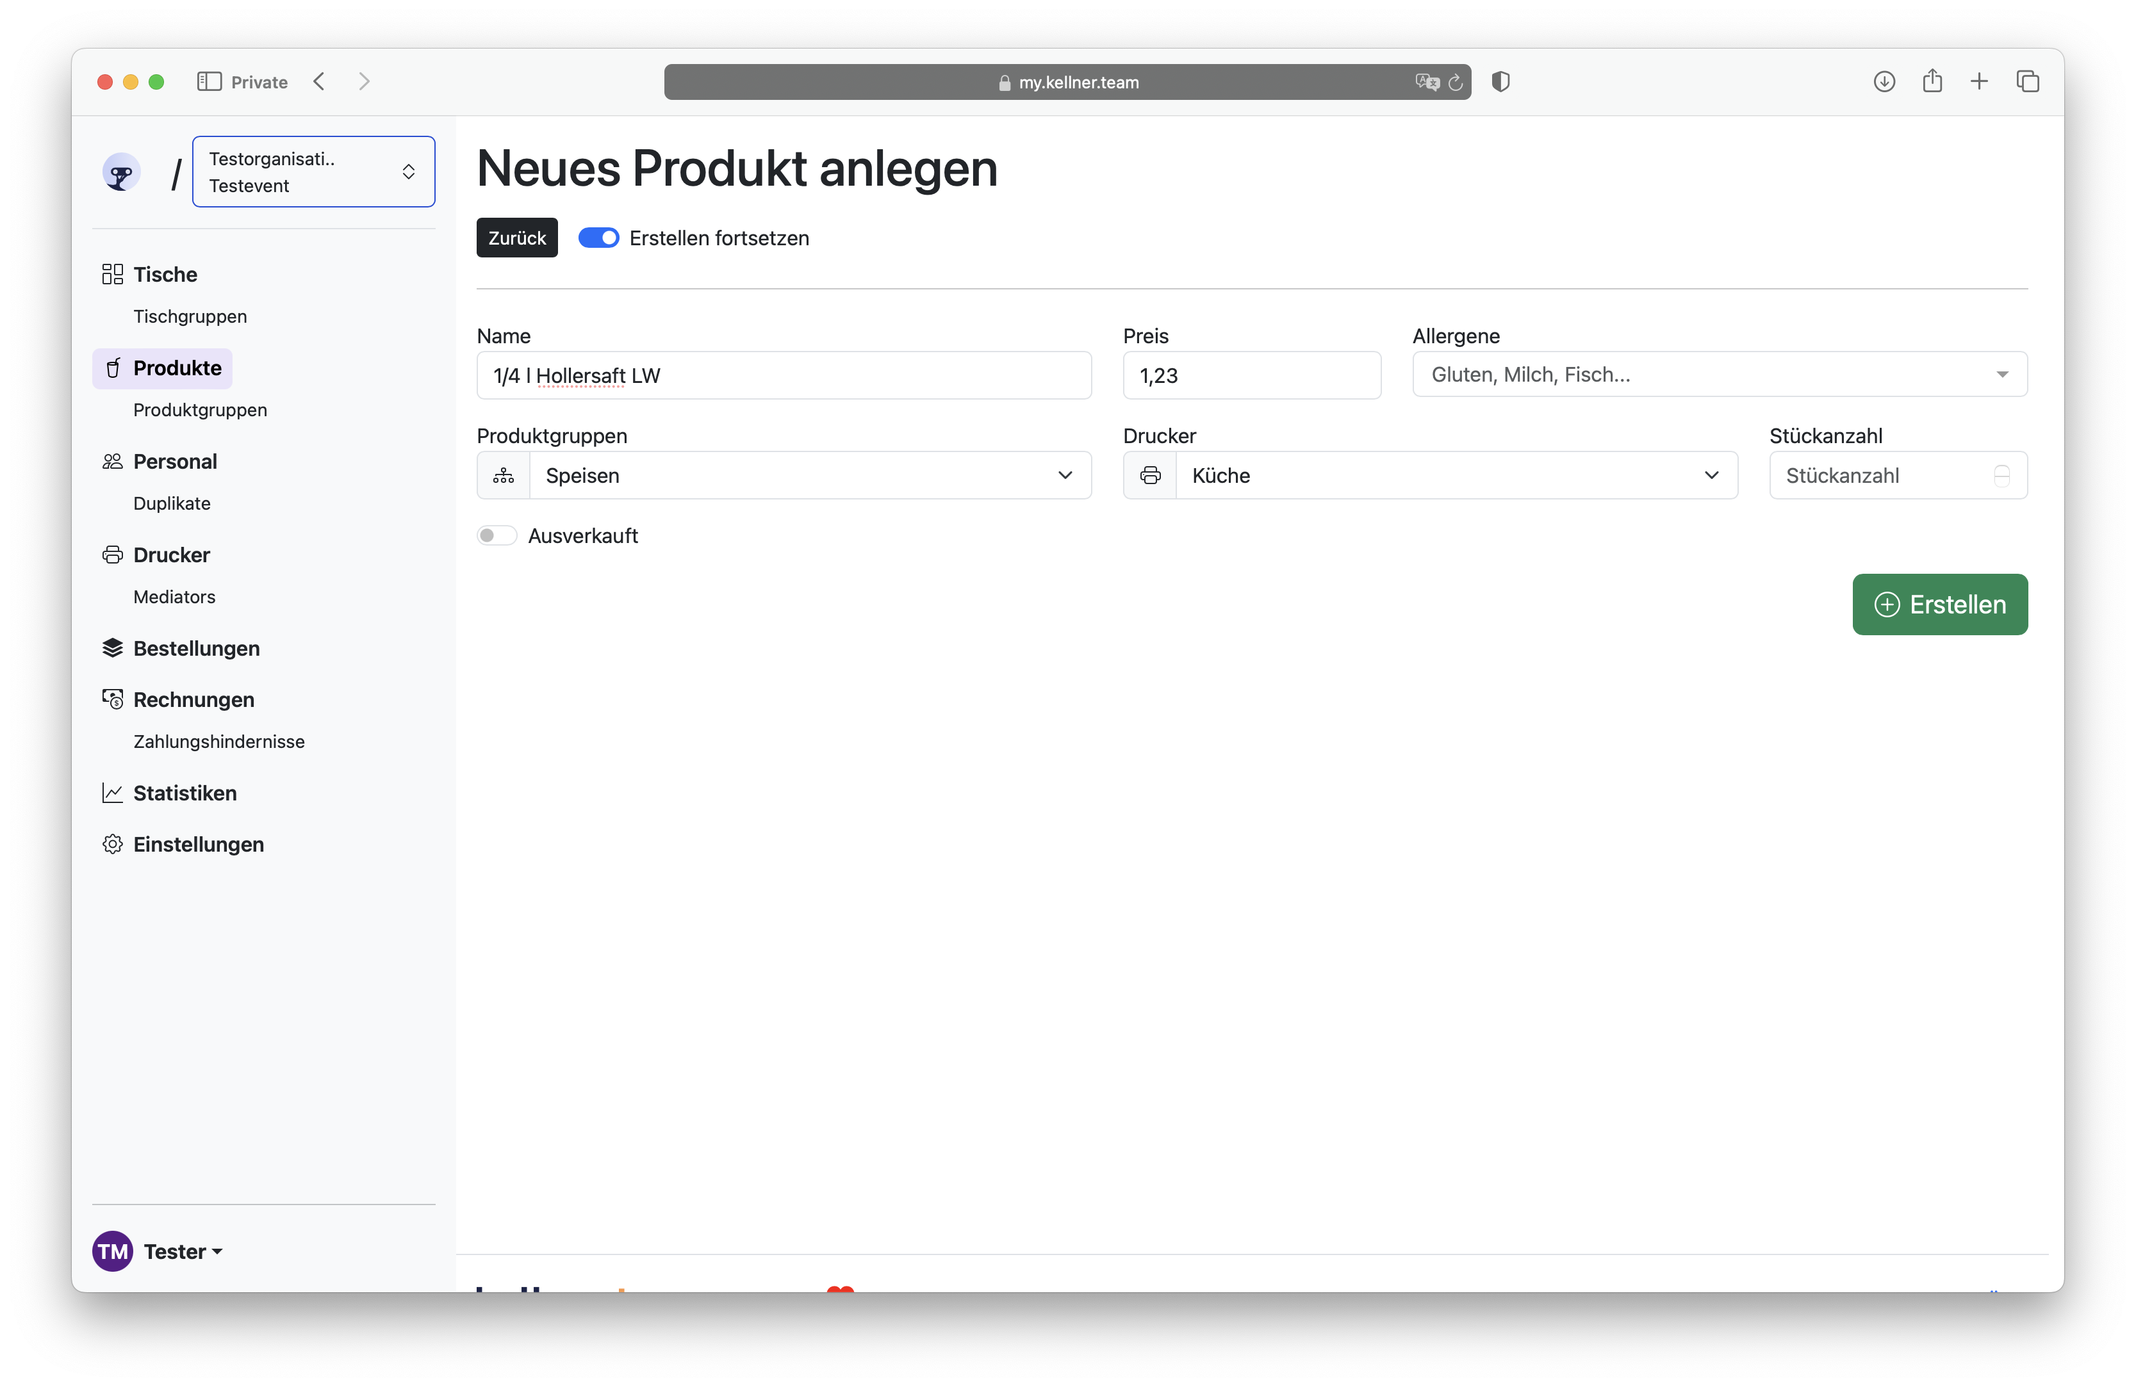The width and height of the screenshot is (2136, 1387).
Task: Click the Produktgruppen hierarchy icon in form
Action: point(504,474)
